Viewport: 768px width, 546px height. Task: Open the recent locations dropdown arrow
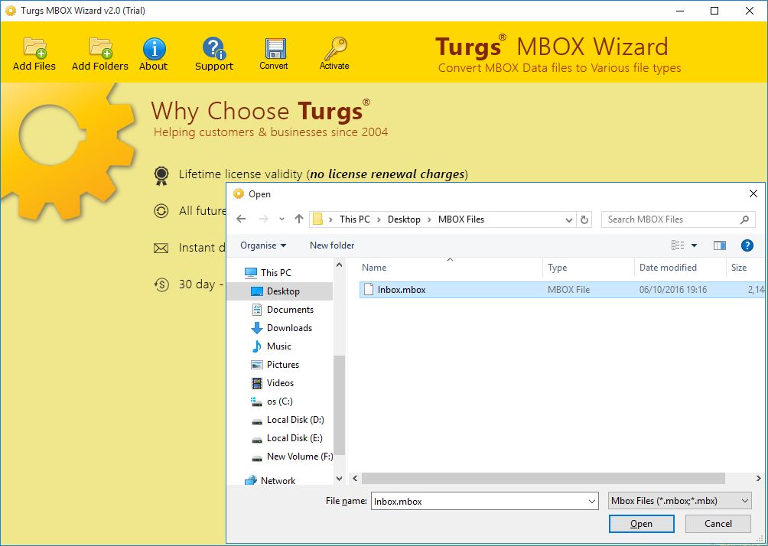click(281, 219)
